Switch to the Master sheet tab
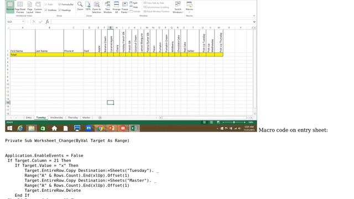The width and height of the screenshot is (354, 199). coord(86,118)
